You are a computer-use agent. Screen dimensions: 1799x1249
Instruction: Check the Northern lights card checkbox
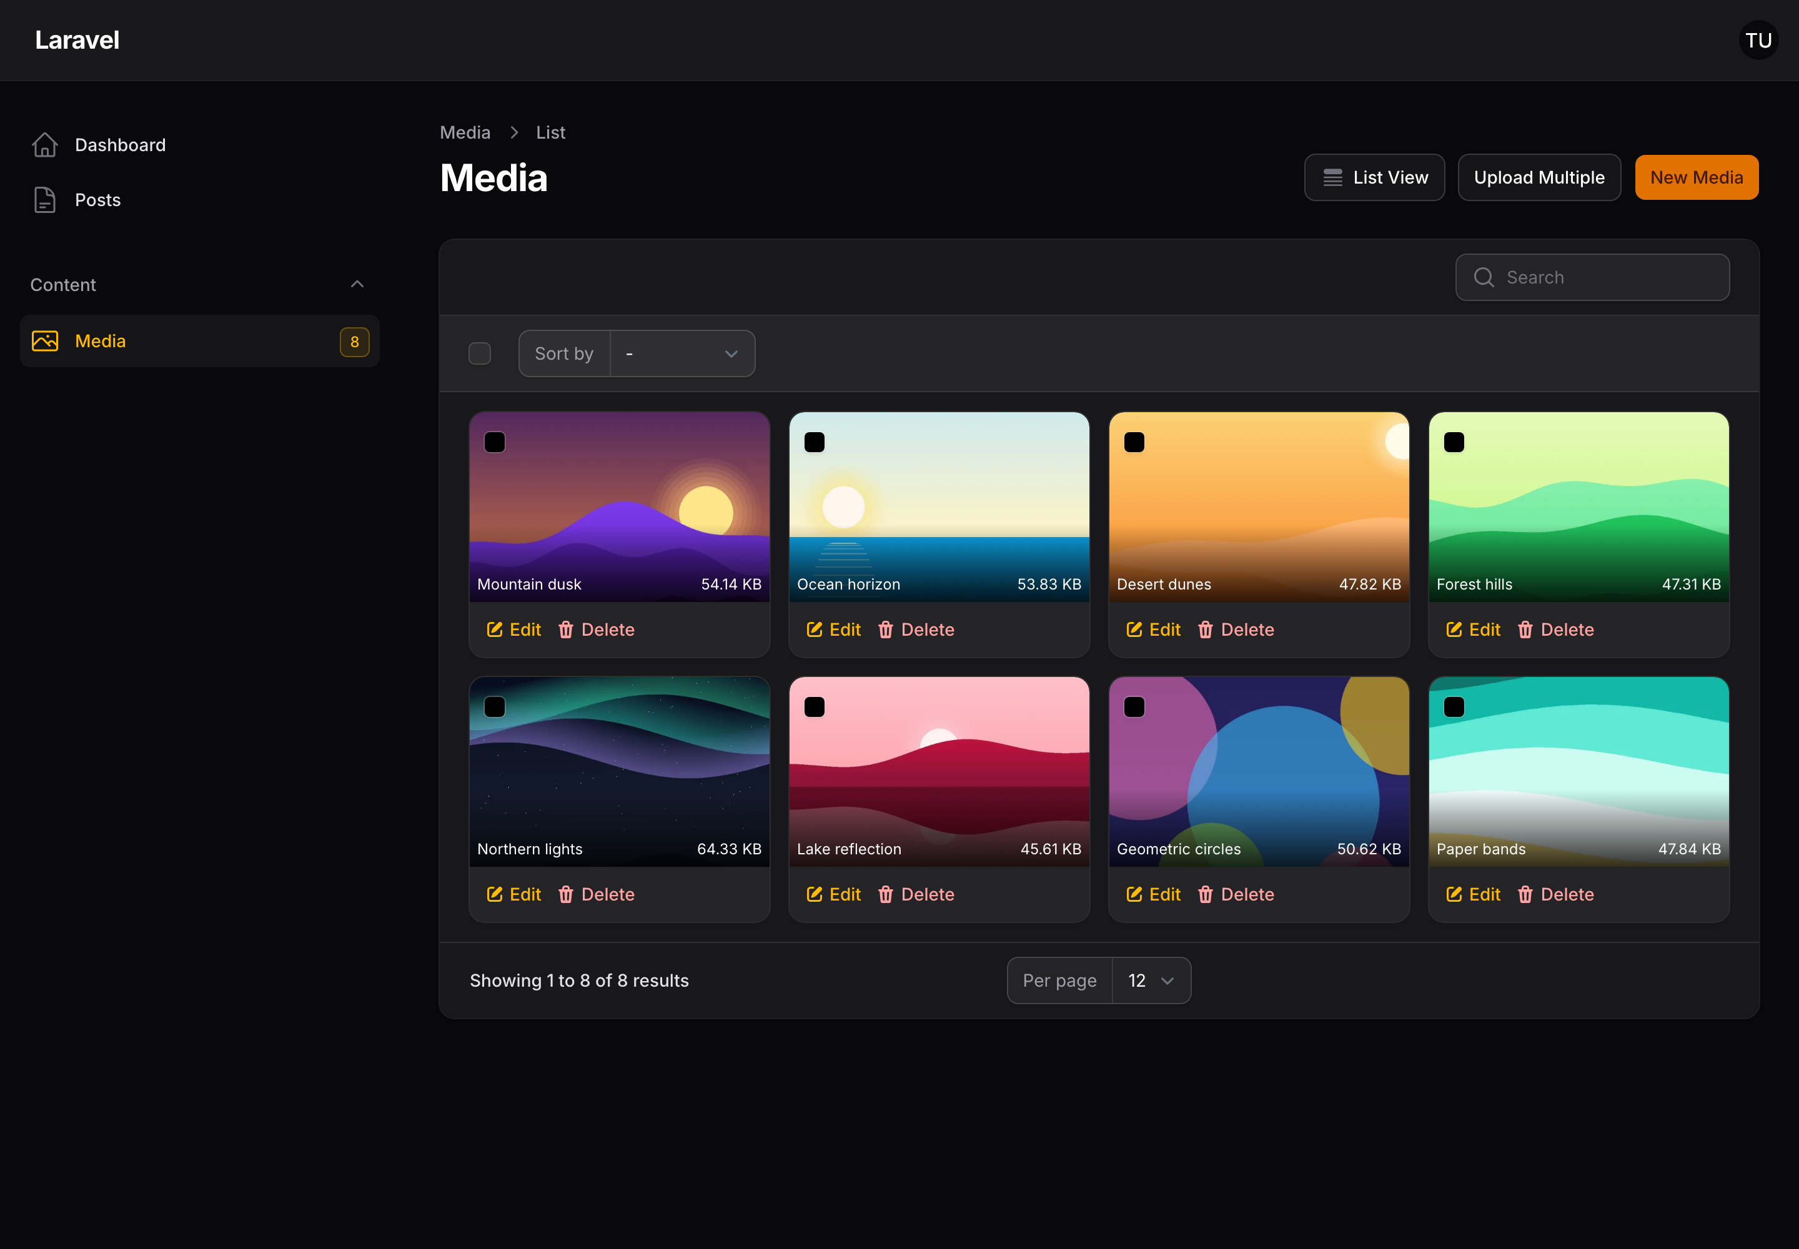(x=495, y=707)
